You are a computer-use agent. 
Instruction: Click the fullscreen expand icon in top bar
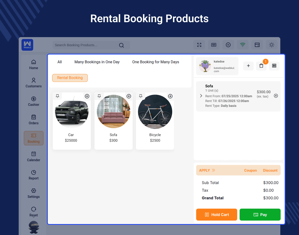pyautogui.click(x=199, y=45)
